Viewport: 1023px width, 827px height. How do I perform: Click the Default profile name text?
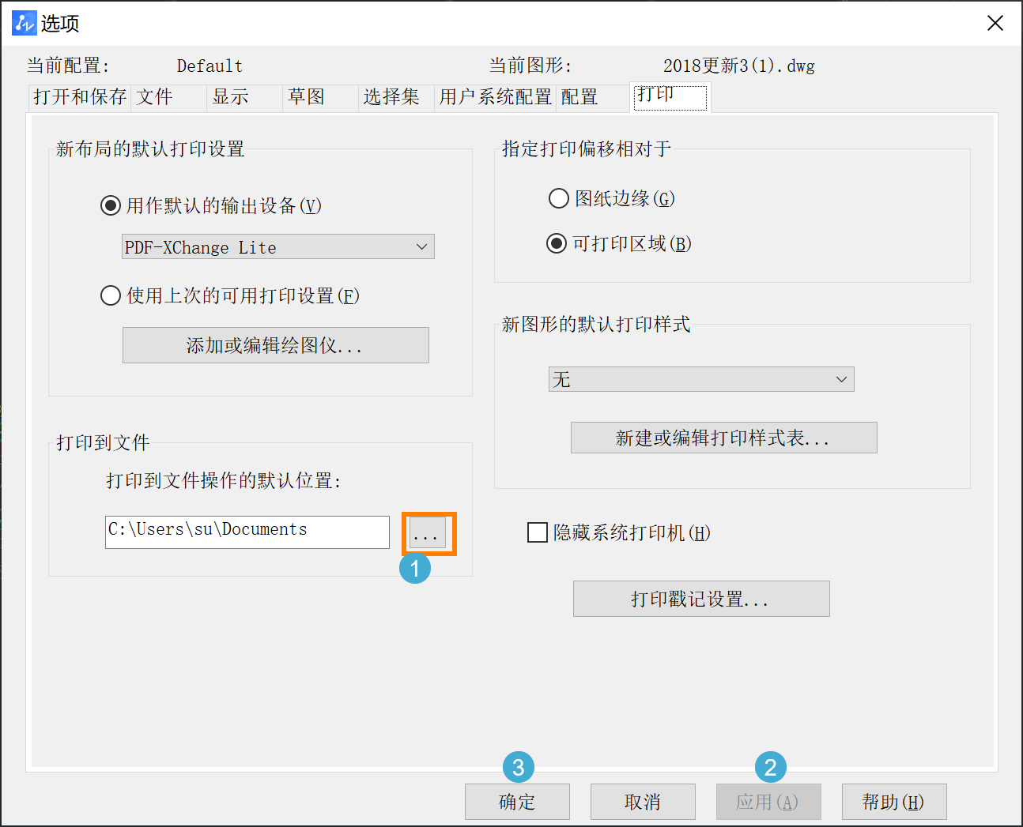210,66
